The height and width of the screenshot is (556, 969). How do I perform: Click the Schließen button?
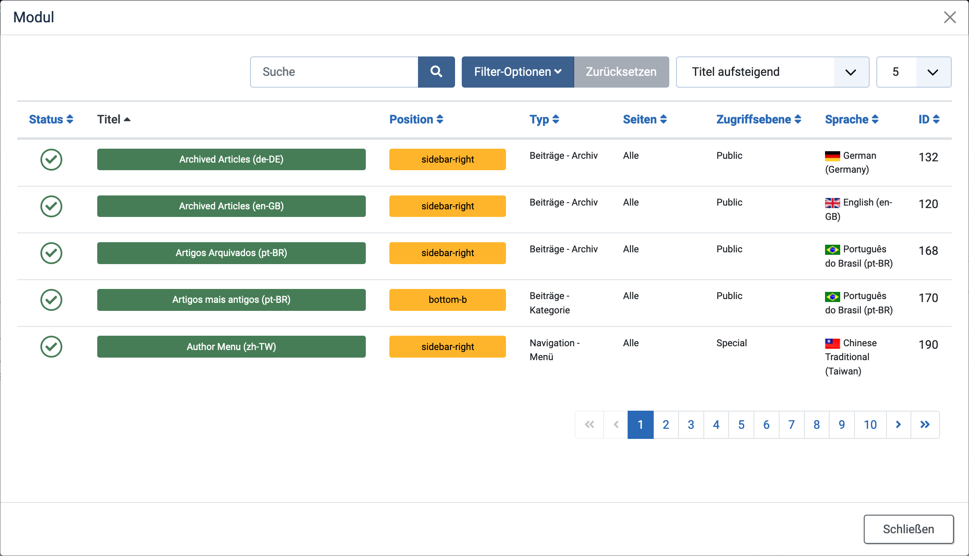[x=908, y=529]
